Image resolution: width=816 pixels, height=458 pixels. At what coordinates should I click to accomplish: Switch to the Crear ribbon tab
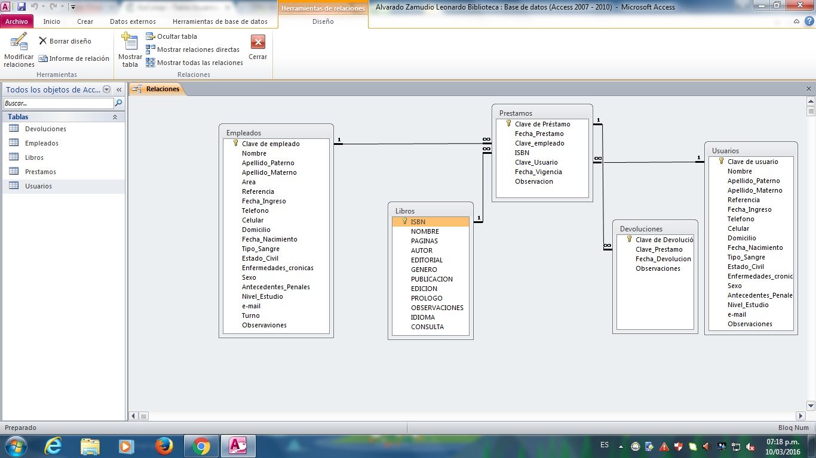tap(85, 21)
